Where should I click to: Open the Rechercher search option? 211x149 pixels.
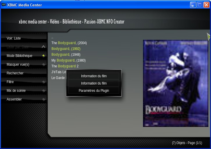coord(15,73)
